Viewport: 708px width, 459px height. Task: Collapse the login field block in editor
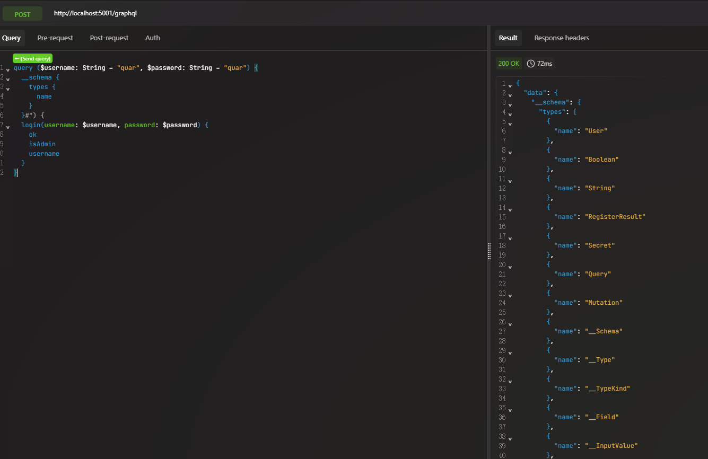pyautogui.click(x=8, y=127)
